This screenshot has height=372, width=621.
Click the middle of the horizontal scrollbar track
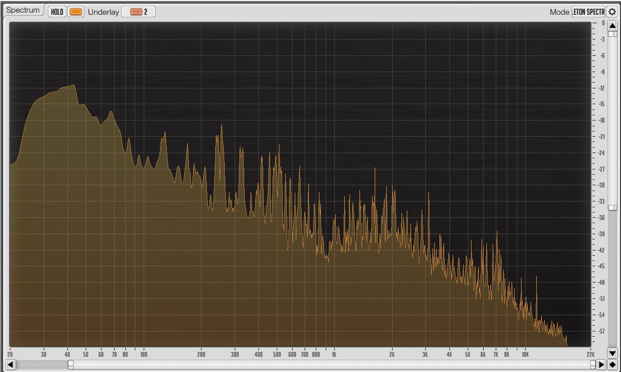pos(332,364)
